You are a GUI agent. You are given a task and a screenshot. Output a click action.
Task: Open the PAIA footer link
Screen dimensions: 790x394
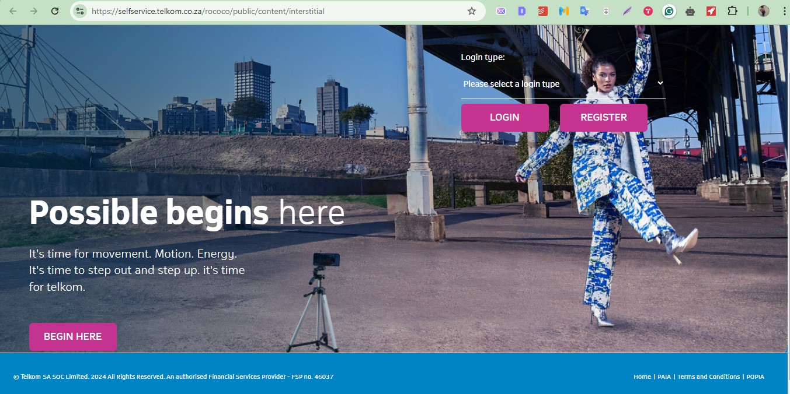(x=664, y=377)
